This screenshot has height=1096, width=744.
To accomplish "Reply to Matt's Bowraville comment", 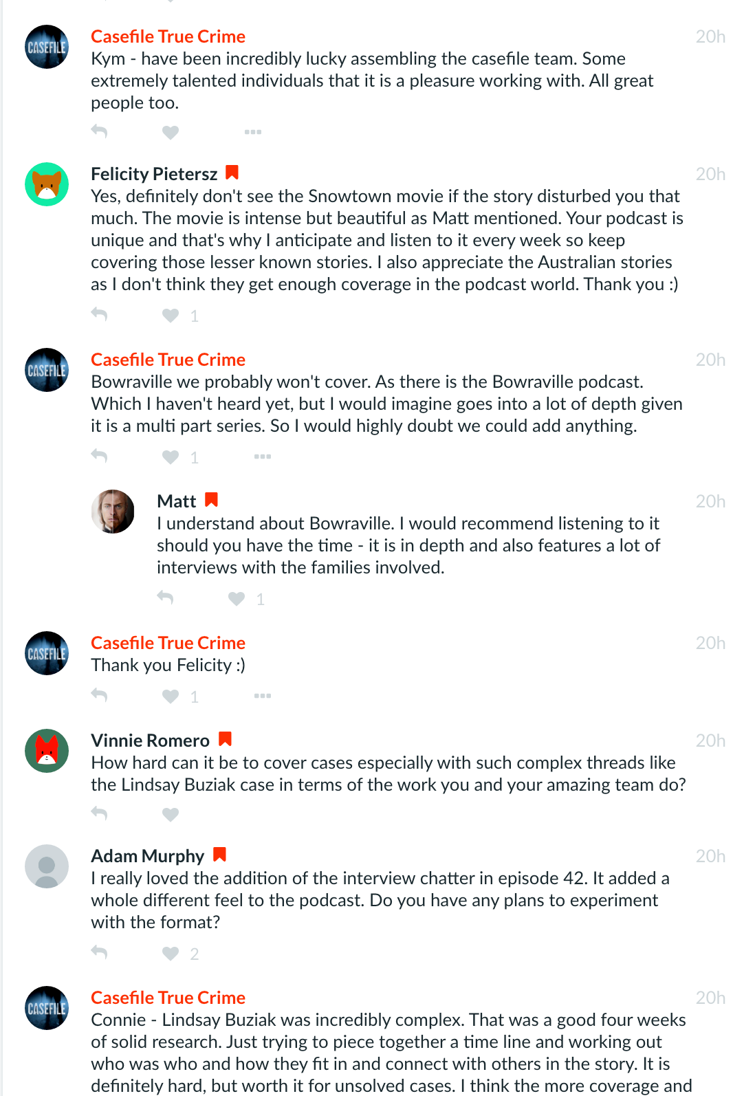I will tap(166, 598).
